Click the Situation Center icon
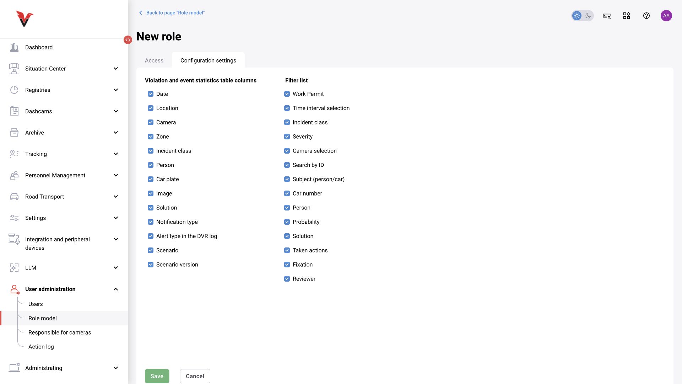Image resolution: width=682 pixels, height=384 pixels. (14, 69)
